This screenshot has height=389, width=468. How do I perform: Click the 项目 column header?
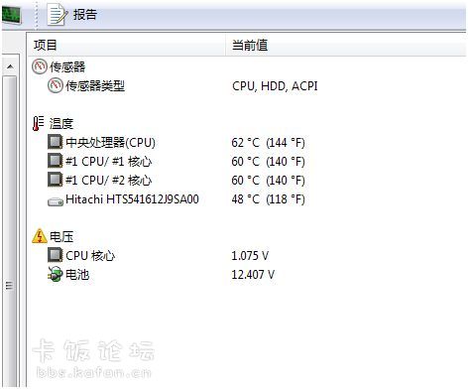pyautogui.click(x=127, y=45)
